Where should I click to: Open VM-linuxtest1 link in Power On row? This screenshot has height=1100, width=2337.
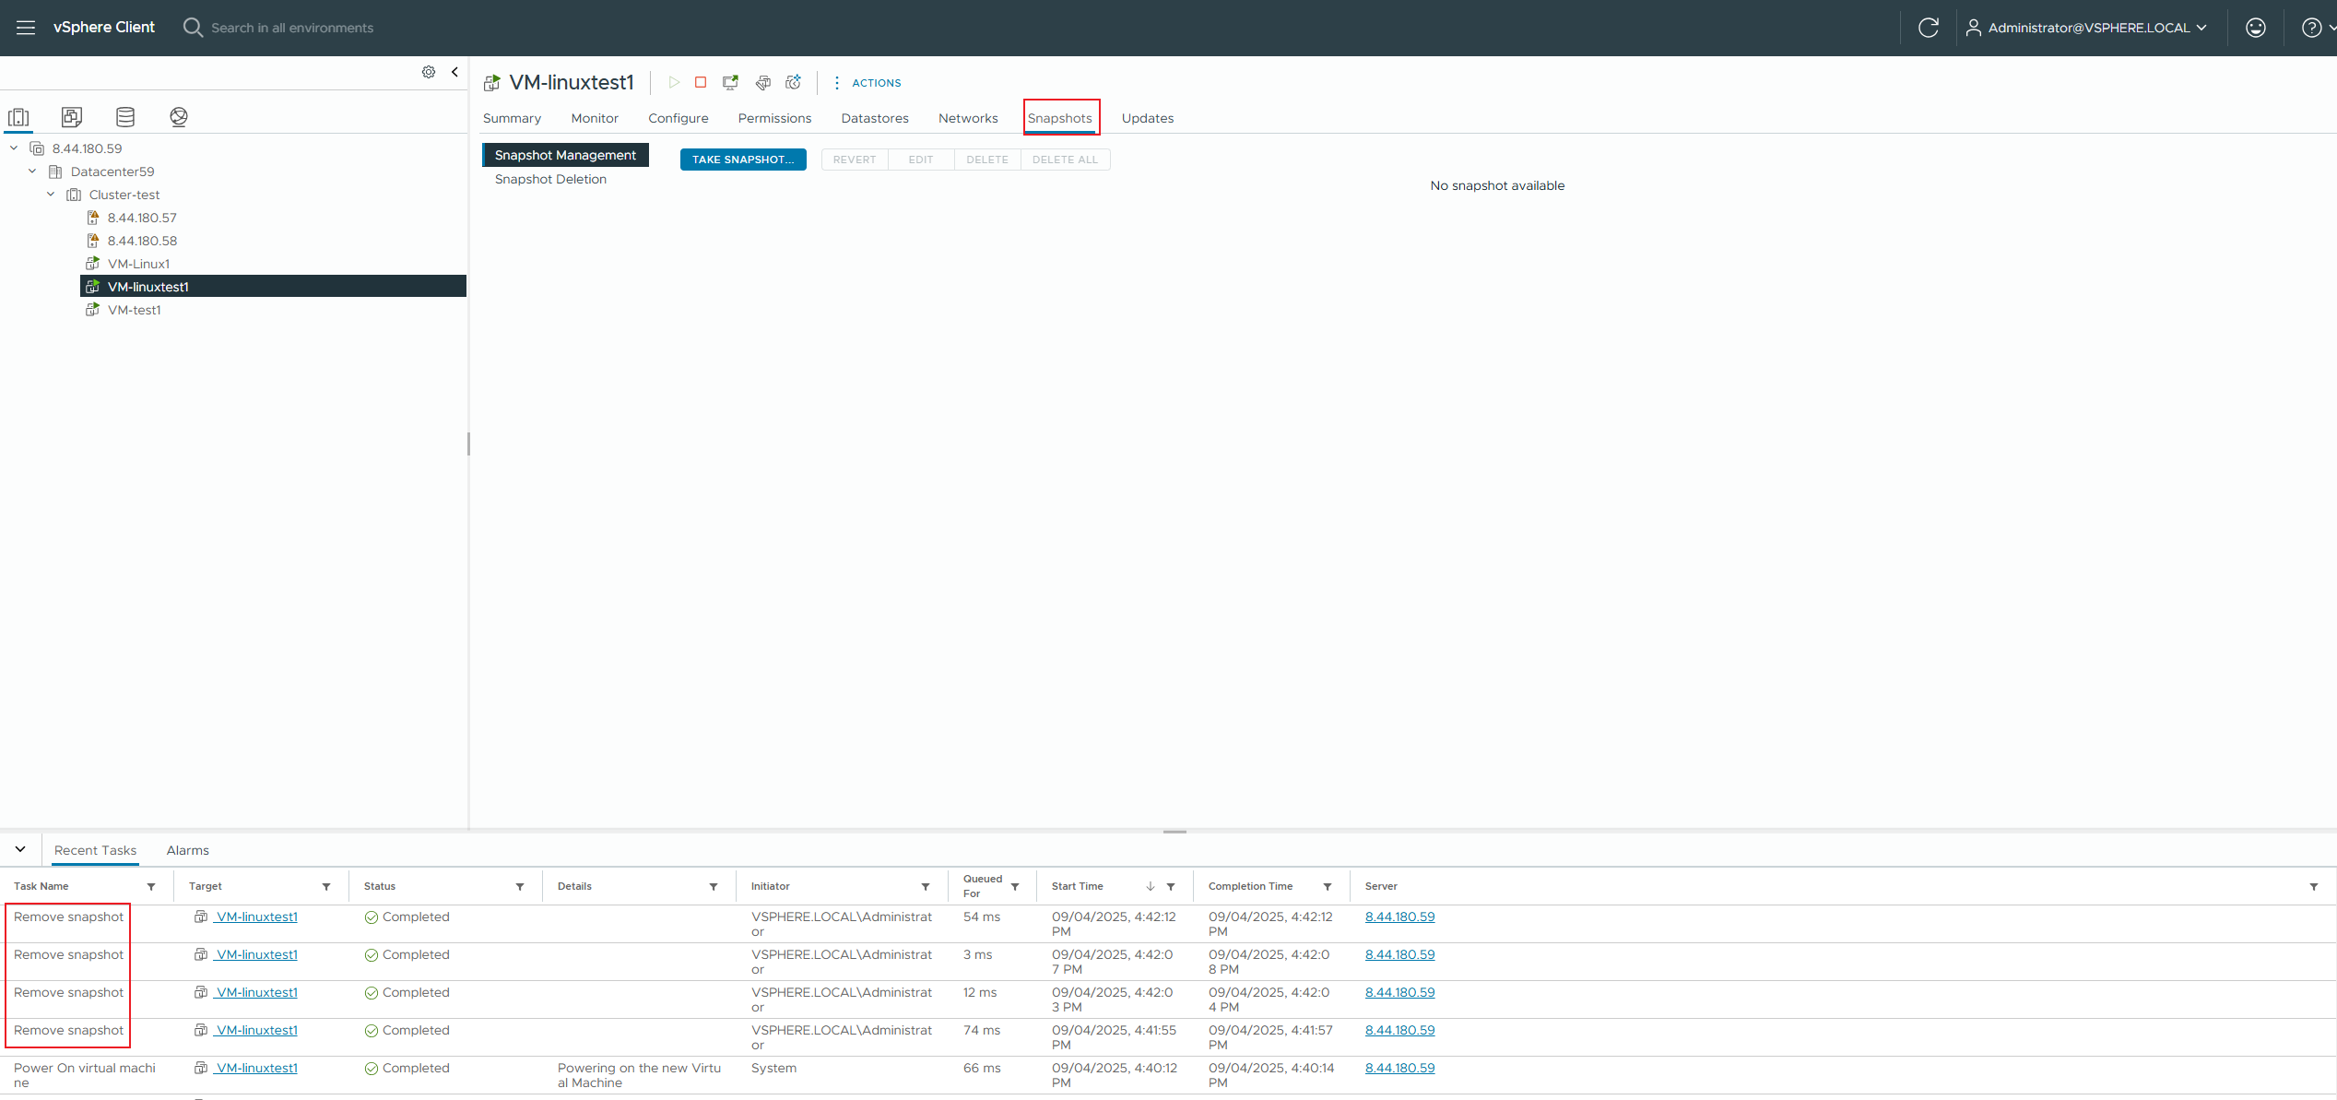(256, 1068)
